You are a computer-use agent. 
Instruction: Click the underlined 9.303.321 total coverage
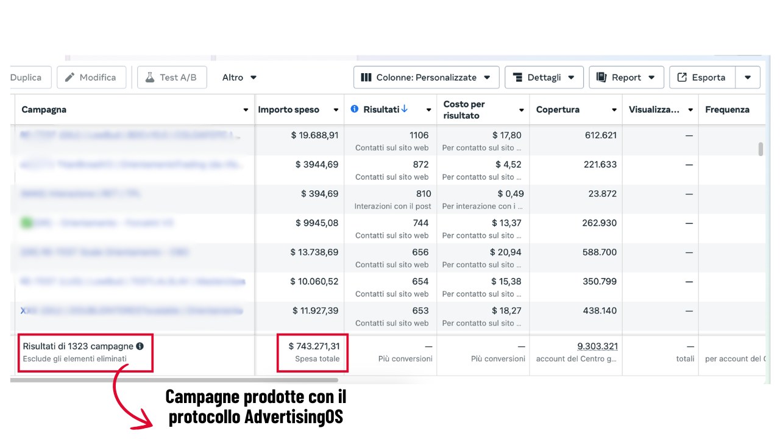(x=598, y=346)
